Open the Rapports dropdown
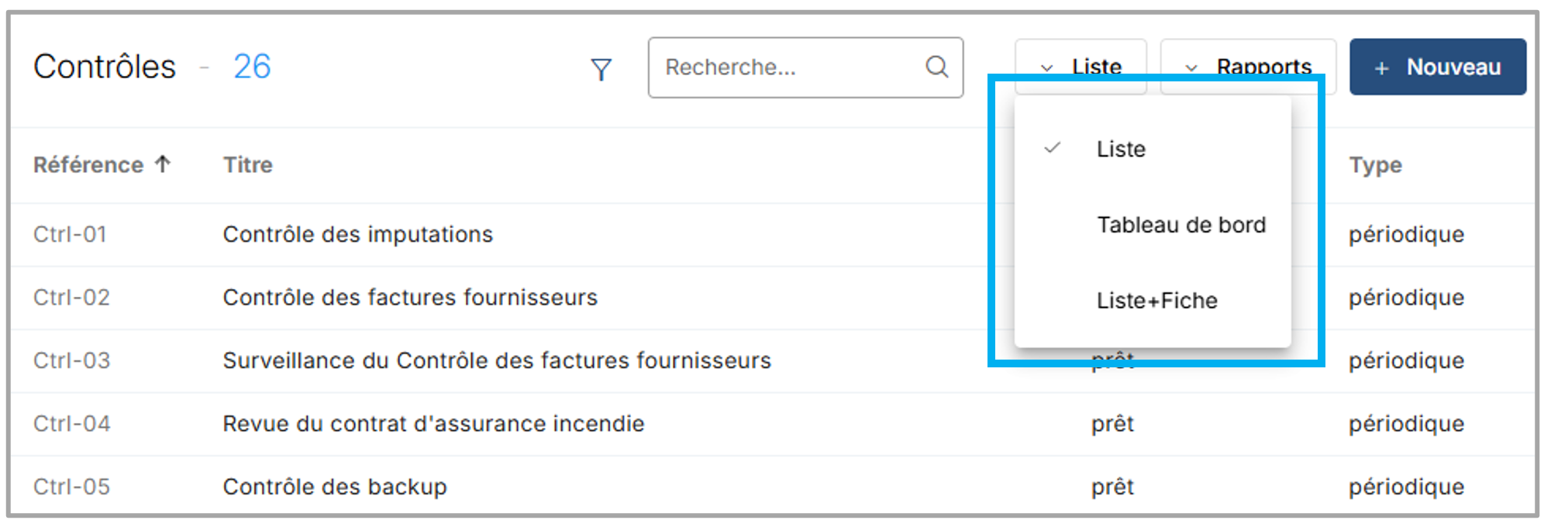 1247,67
